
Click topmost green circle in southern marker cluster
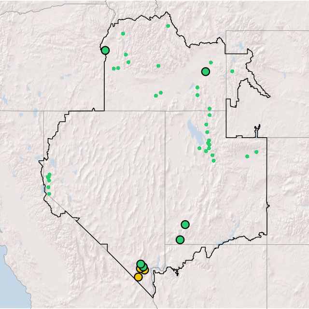click(x=140, y=264)
